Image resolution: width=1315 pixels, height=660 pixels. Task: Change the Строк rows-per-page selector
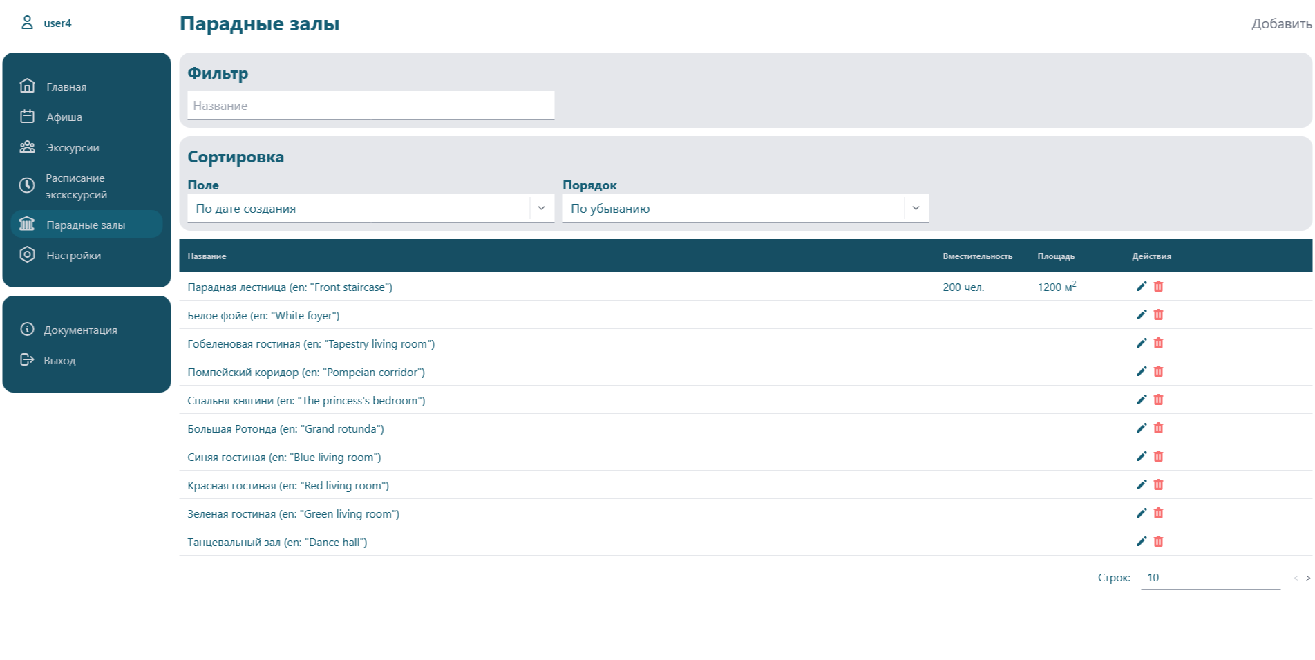[1209, 578]
